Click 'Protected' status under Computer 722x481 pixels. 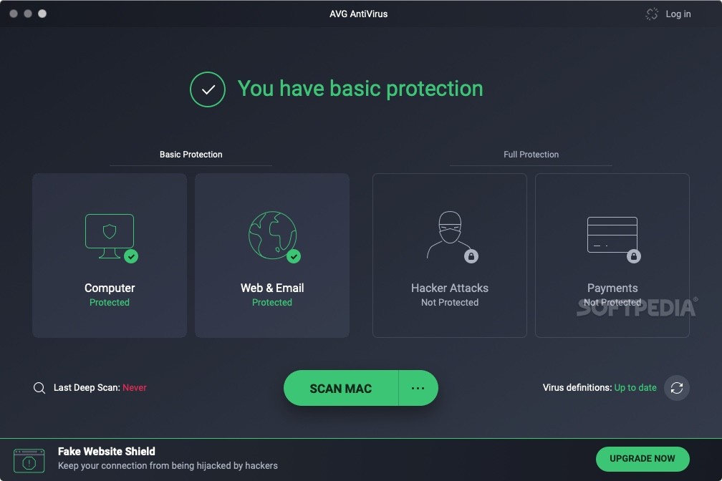110,302
